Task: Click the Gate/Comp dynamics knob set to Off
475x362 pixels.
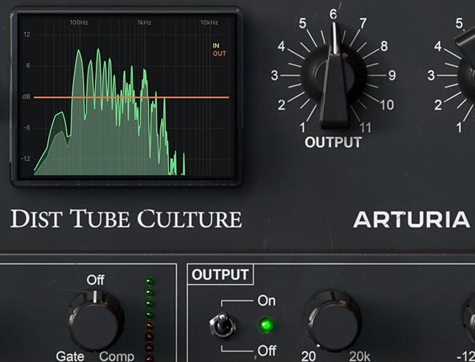Action: 96,320
